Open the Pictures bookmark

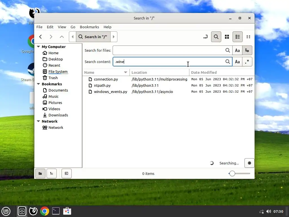pos(55,103)
